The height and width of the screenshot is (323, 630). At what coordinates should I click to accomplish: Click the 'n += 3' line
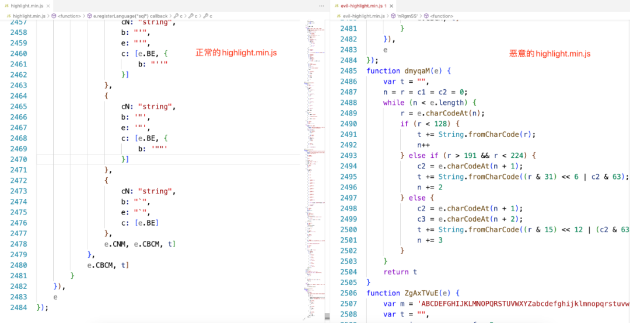(x=430, y=240)
